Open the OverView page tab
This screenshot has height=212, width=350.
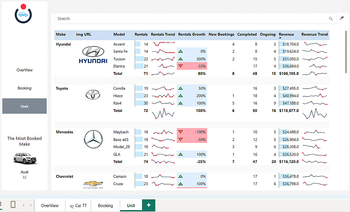pos(50,206)
